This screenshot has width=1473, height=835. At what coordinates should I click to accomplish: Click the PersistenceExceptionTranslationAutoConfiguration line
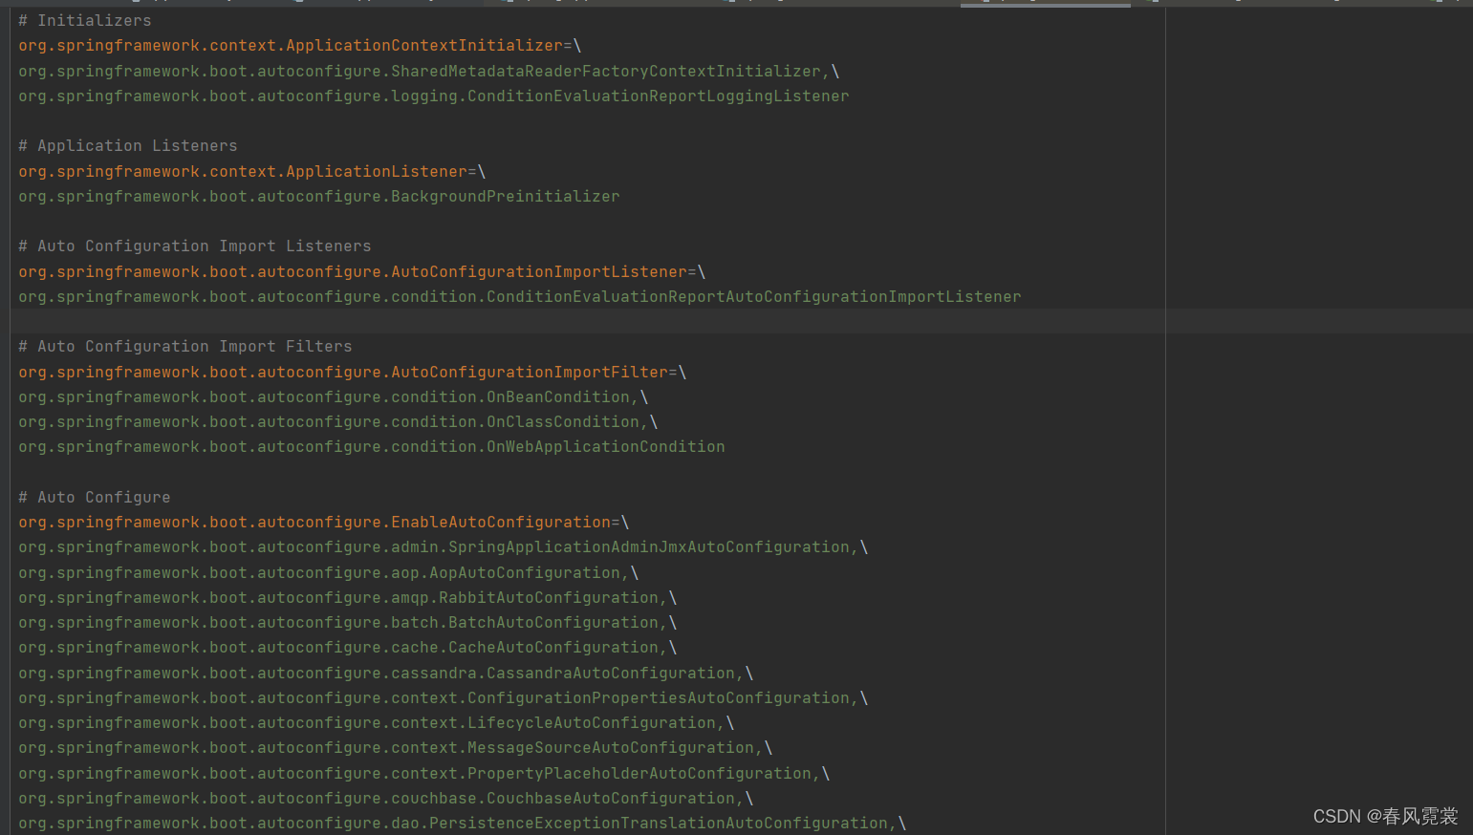[x=463, y=823]
